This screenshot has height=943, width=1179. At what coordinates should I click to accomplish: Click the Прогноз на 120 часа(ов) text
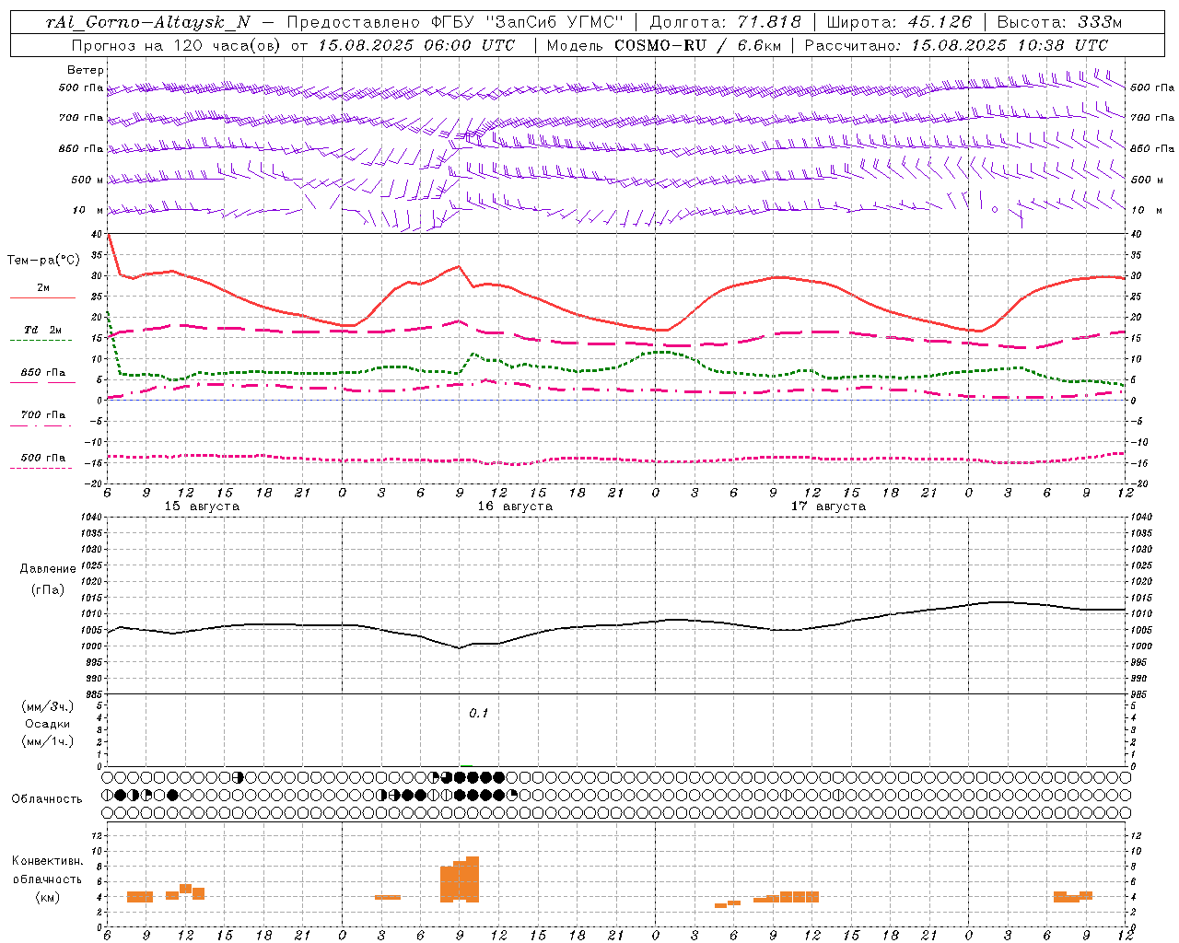tap(177, 45)
